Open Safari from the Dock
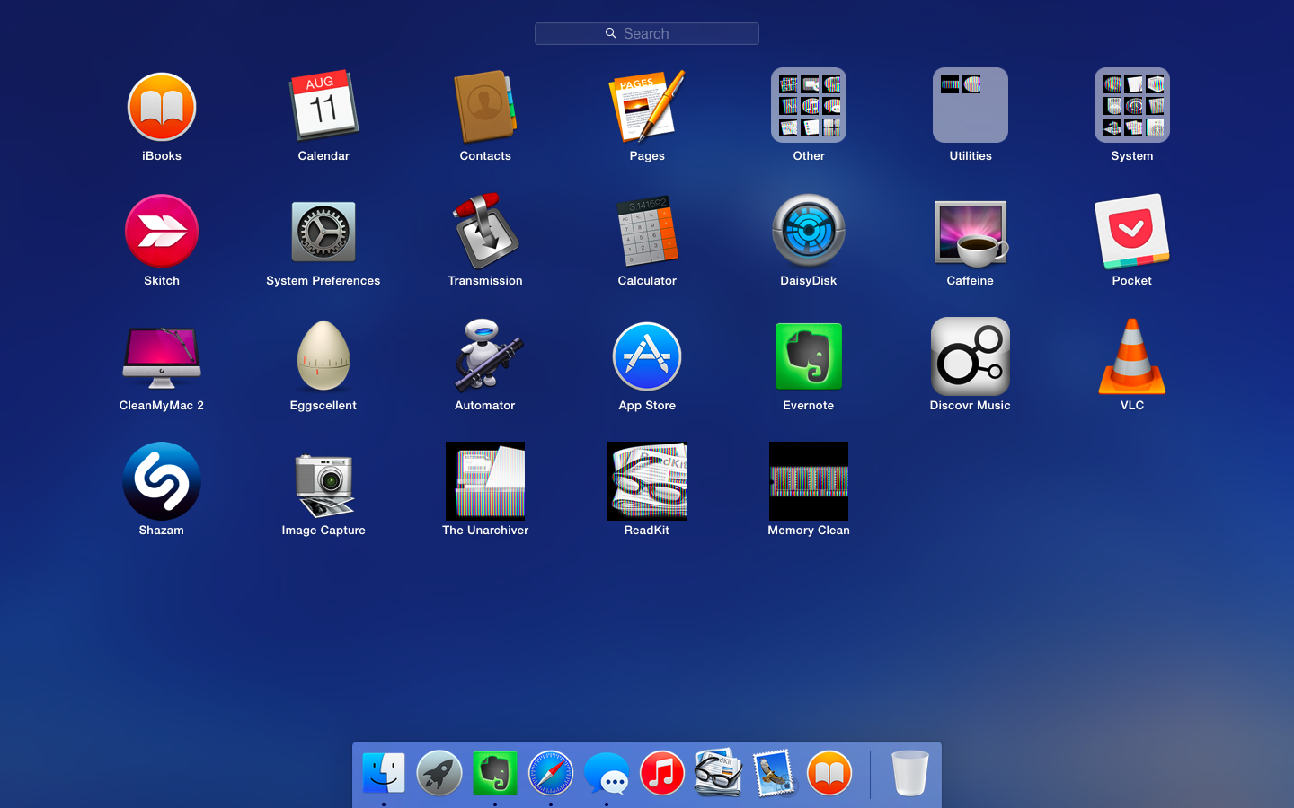 tap(551, 773)
